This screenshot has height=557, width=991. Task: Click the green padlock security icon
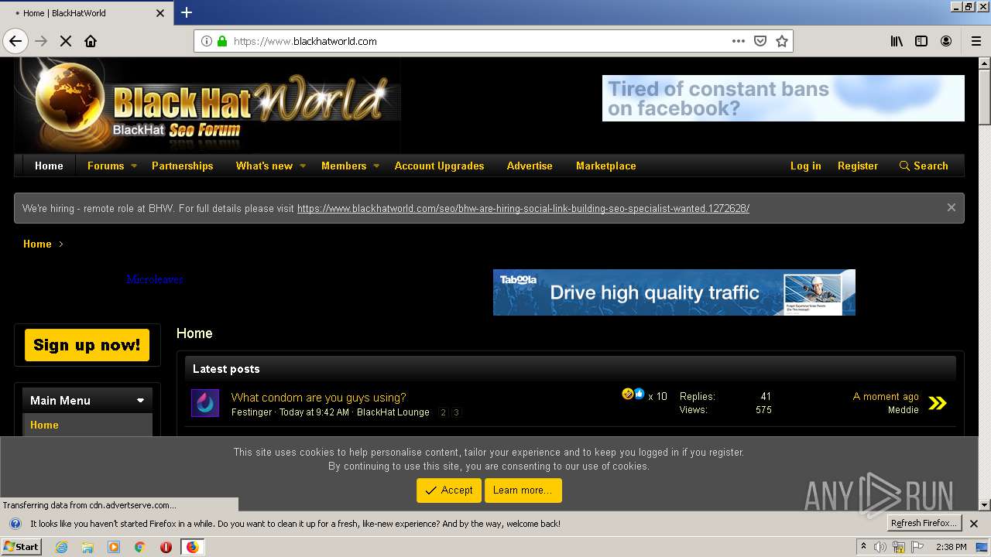click(222, 41)
